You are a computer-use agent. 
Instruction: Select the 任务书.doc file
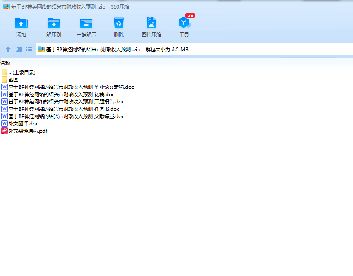click(x=60, y=109)
